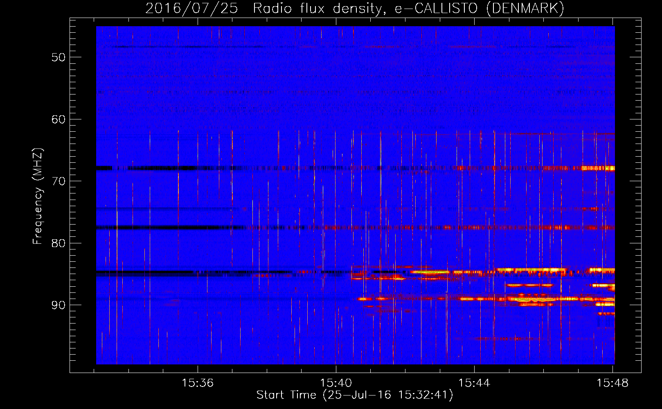Image resolution: width=662 pixels, height=409 pixels.
Task: Click the 'e-CALLISTO (DENMARK)' title text
Action: pos(480,8)
